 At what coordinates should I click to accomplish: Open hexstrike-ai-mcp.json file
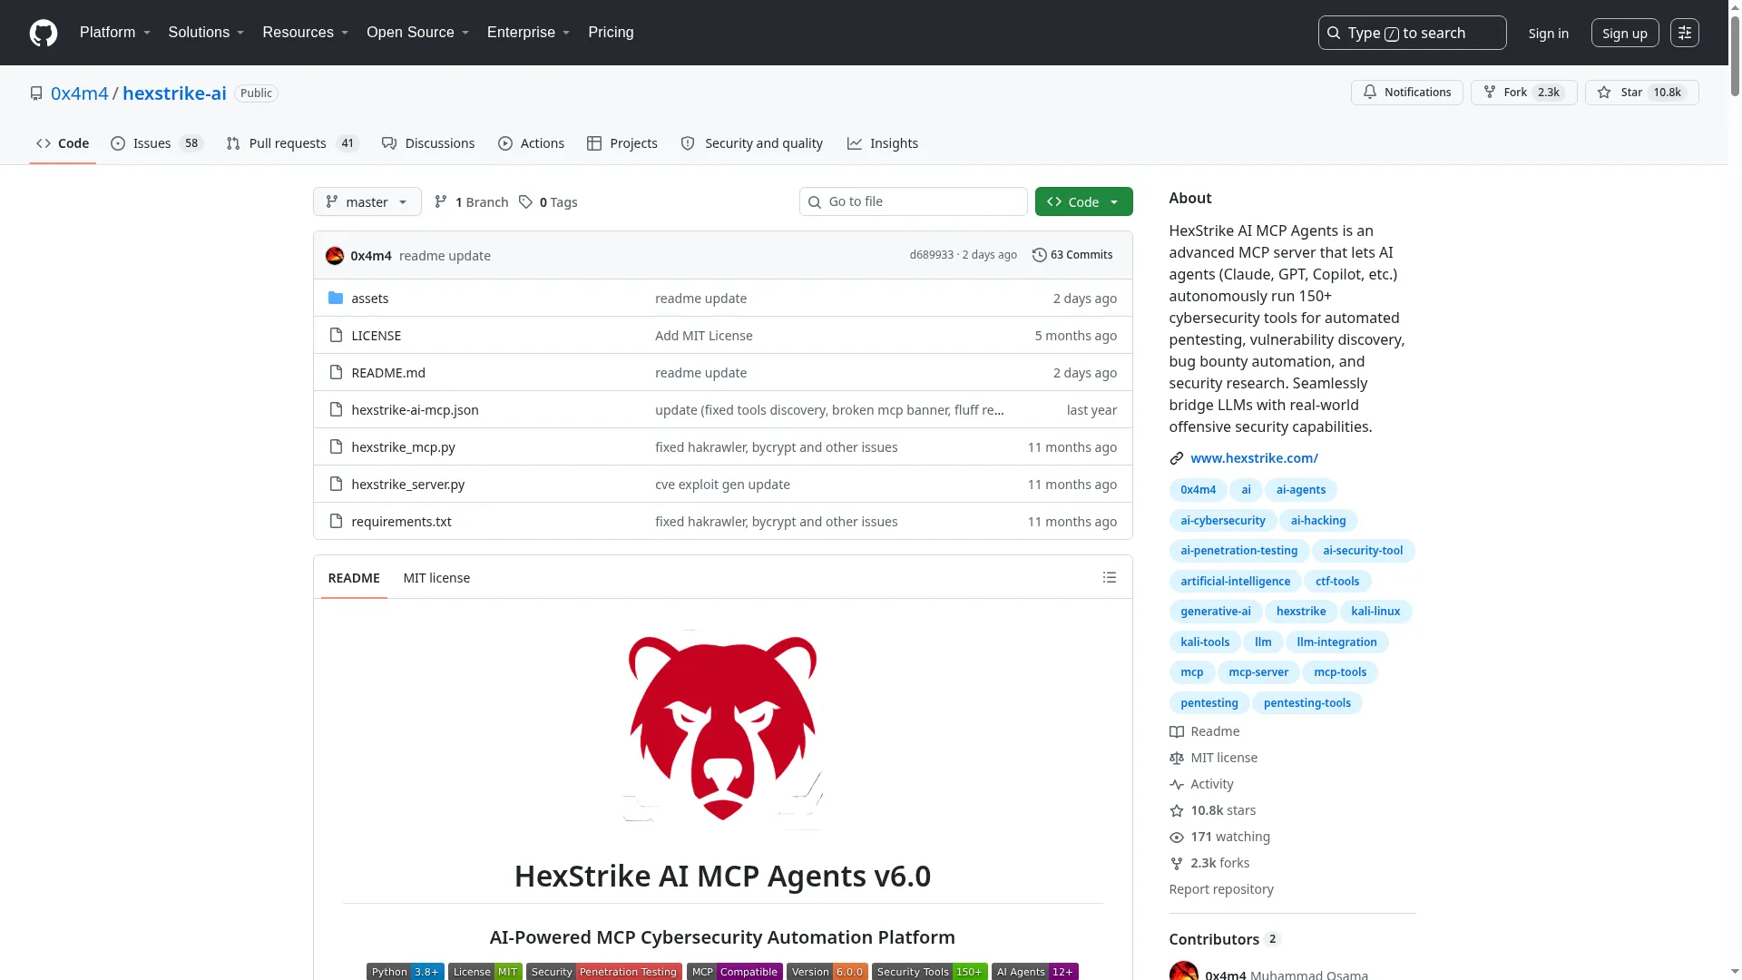pyautogui.click(x=415, y=410)
